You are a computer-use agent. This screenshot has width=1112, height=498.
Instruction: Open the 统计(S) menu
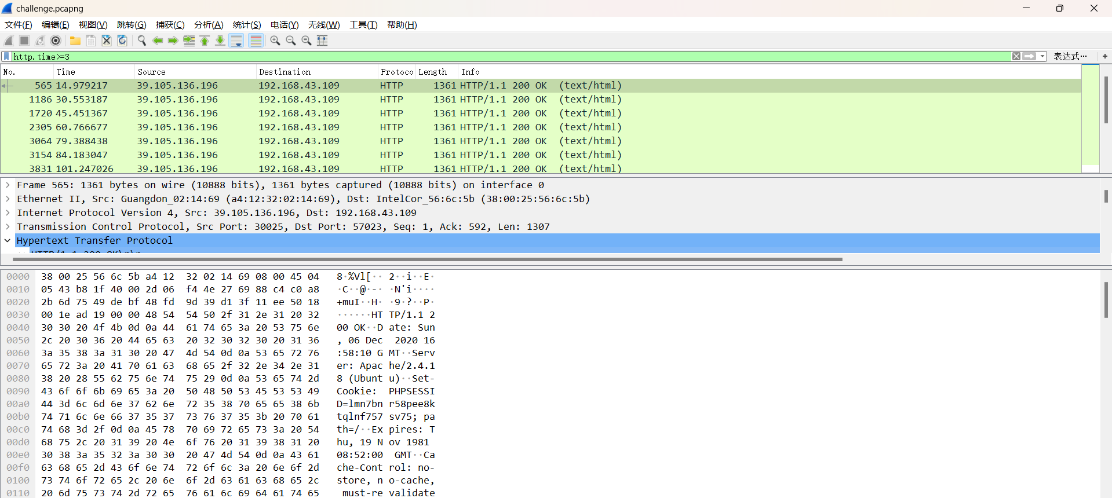click(x=246, y=25)
